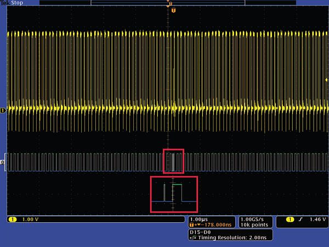The width and height of the screenshot is (329, 247).
Task: Click the Stop acquisition status label
Action: (x=18, y=3)
